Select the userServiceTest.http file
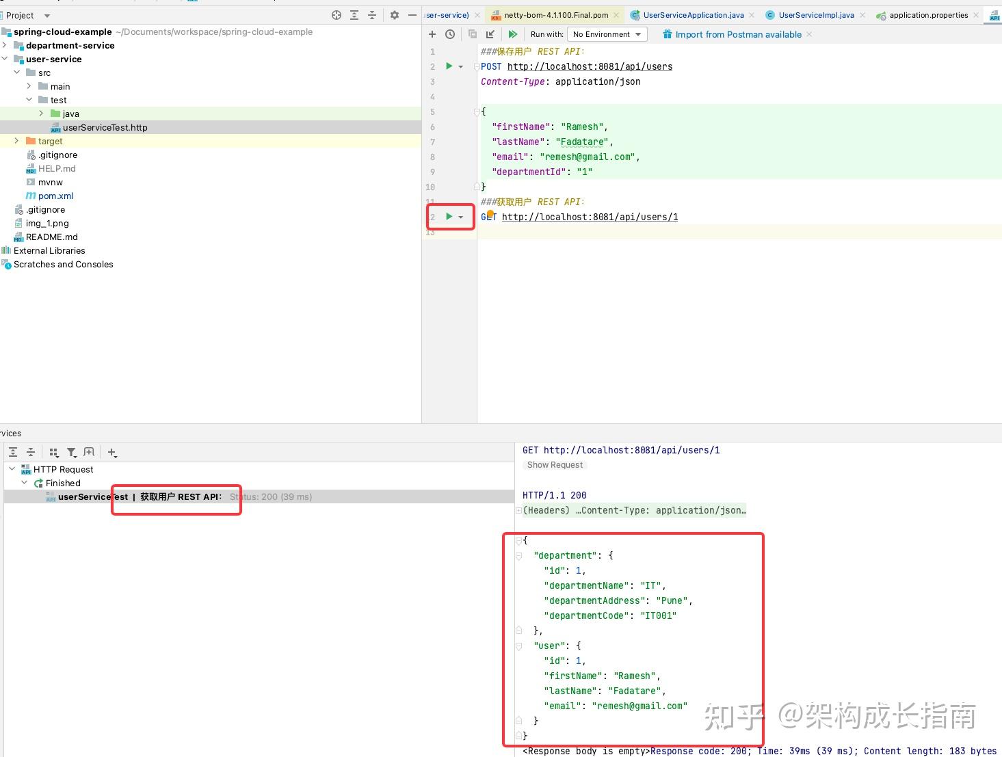This screenshot has width=1002, height=757. pyautogui.click(x=106, y=127)
